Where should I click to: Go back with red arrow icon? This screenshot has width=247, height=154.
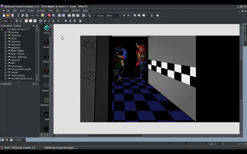[49, 15]
